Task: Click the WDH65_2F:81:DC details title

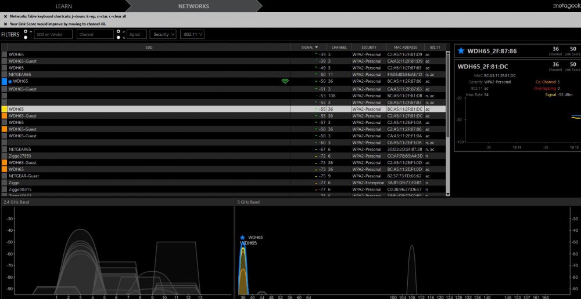Action: coord(483,67)
